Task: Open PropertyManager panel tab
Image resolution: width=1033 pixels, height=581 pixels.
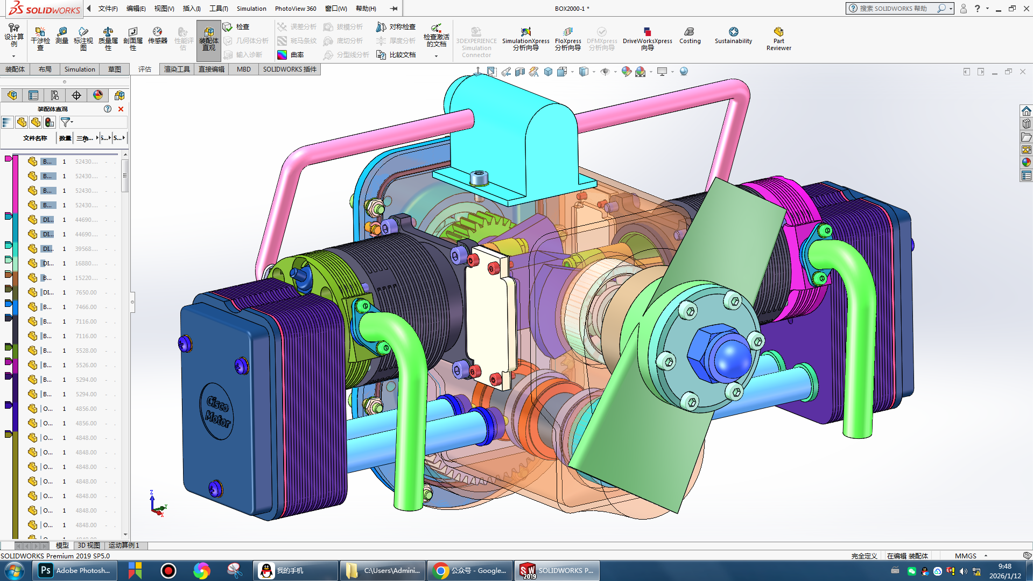Action: [x=33, y=95]
